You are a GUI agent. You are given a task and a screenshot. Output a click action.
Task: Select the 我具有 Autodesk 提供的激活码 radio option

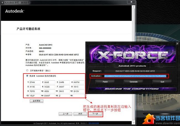click(x=27, y=76)
